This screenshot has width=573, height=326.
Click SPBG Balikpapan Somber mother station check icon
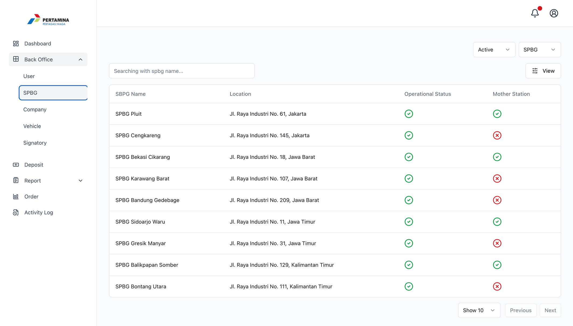click(497, 265)
